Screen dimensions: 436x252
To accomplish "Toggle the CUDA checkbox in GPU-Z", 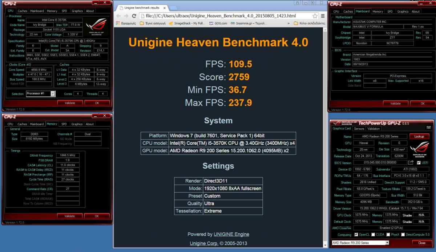I will 373,235.
